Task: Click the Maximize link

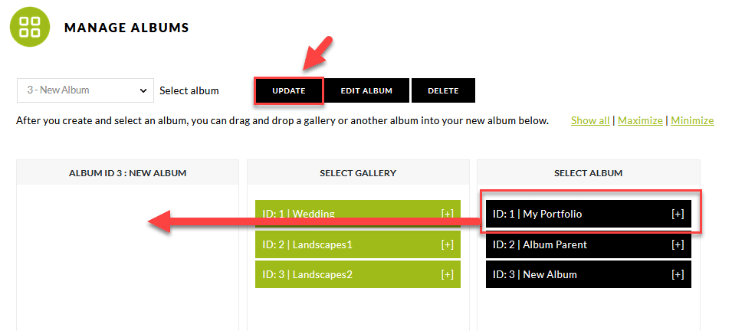Action: (x=640, y=120)
